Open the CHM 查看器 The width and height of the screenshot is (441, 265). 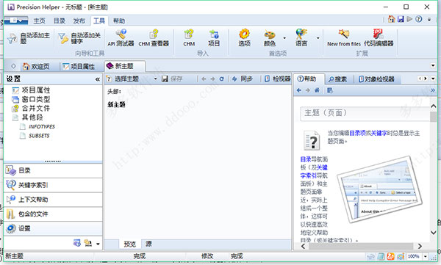click(154, 37)
